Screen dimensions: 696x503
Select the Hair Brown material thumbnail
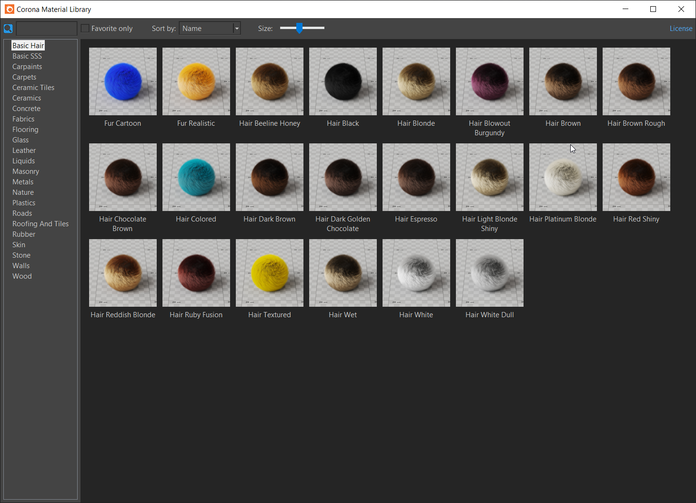563,81
